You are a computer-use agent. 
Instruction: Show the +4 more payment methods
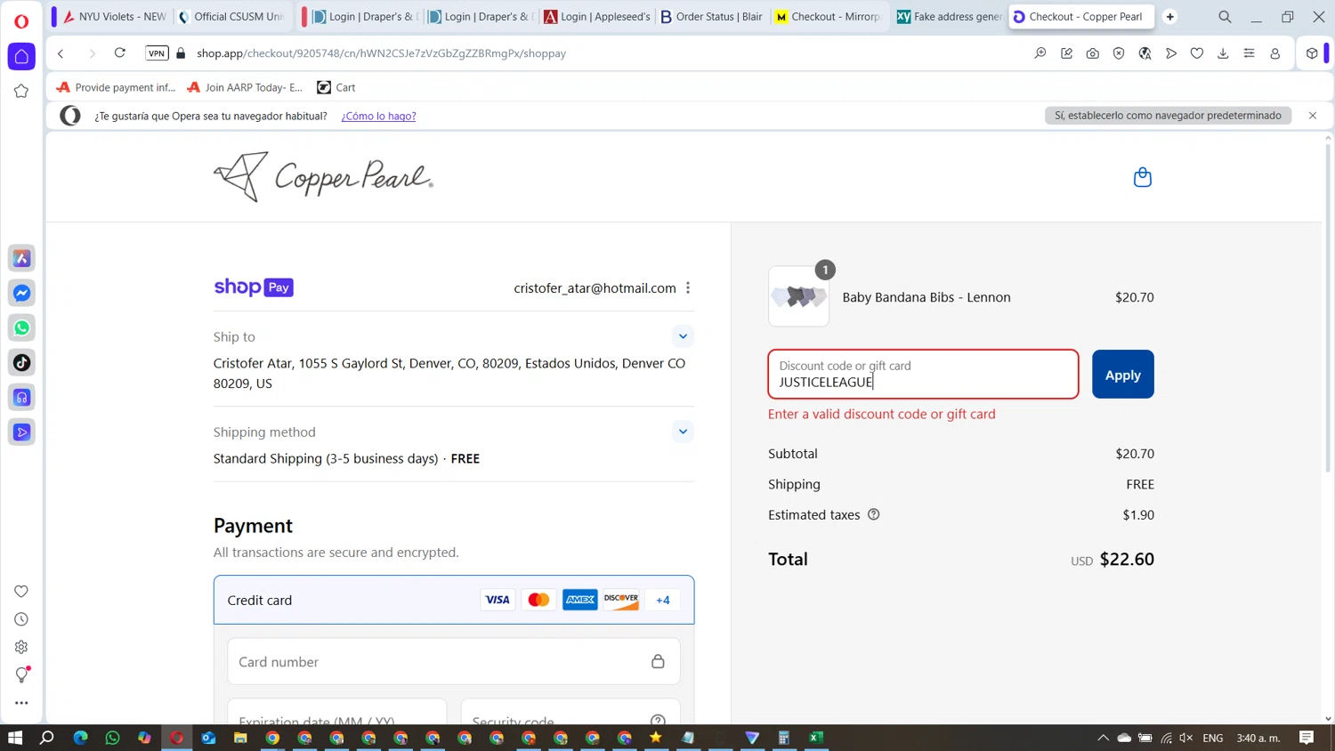[x=662, y=600]
